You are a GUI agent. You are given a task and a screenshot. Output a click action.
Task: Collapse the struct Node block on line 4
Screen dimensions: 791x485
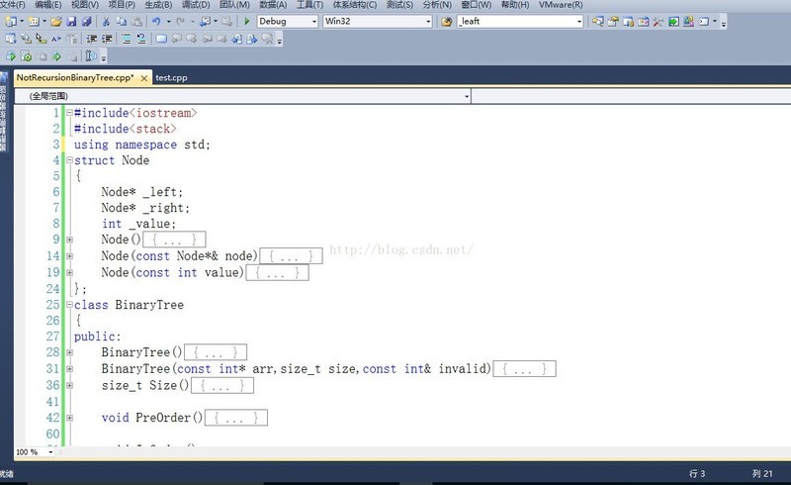click(69, 160)
